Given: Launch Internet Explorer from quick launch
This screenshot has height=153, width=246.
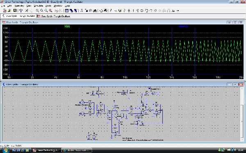Looking at the screenshot, I should 23,150.
